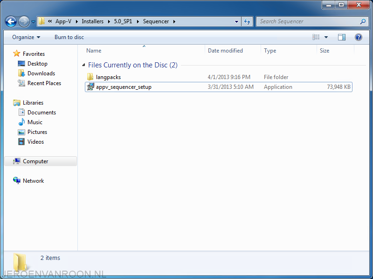Open Recent Places from Favorites
Viewport: 373px width, 279px height.
[x=44, y=83]
